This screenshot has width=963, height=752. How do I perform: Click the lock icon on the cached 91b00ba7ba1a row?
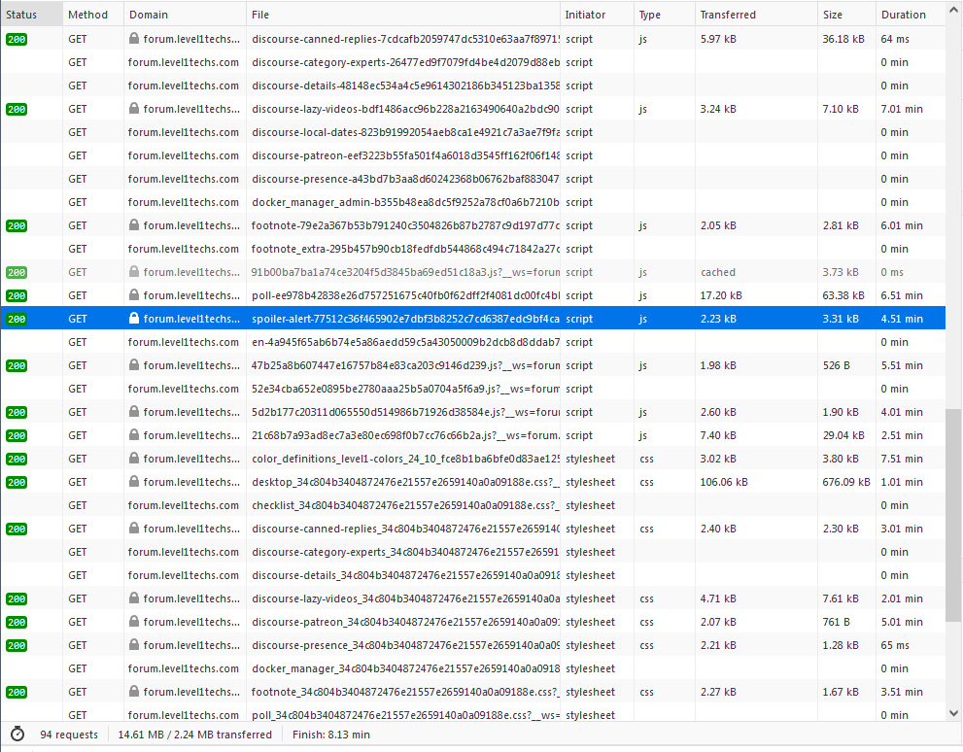click(x=134, y=272)
